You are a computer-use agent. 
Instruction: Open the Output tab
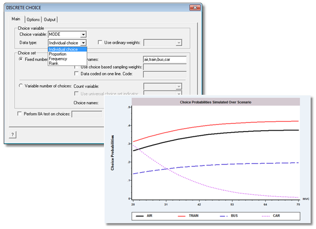tap(50, 19)
